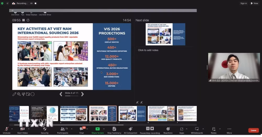This screenshot has width=262, height=137.
Task: Open the More options menu
Action: pos(229,130)
